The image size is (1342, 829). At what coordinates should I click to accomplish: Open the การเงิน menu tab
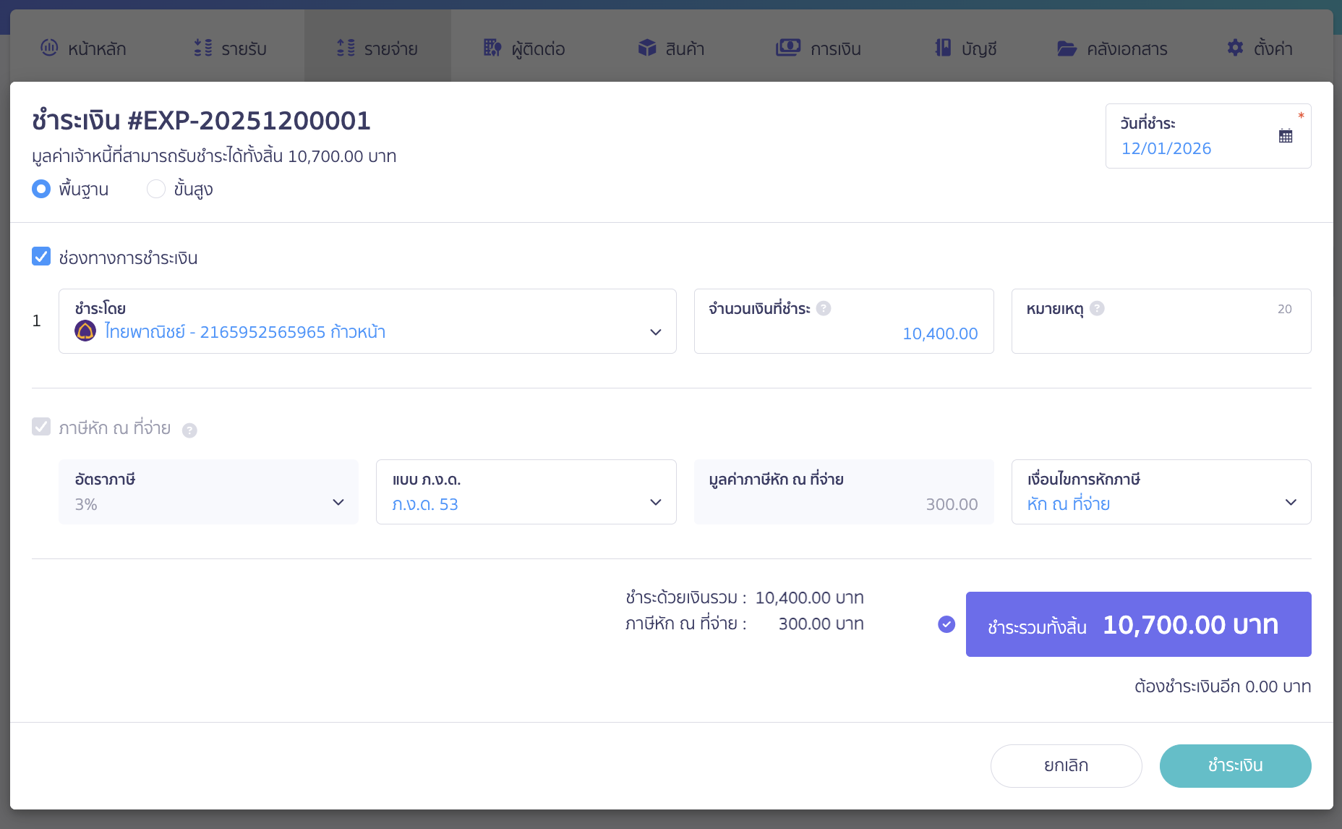coord(819,48)
